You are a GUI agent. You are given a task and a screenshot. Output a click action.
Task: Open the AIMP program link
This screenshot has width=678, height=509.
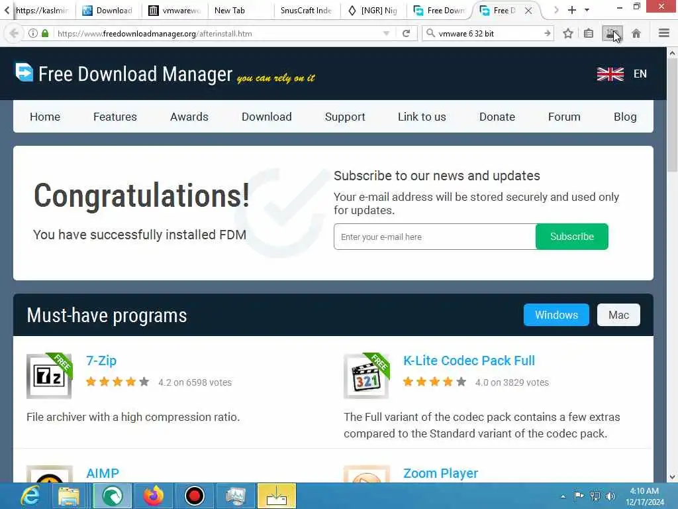(103, 473)
